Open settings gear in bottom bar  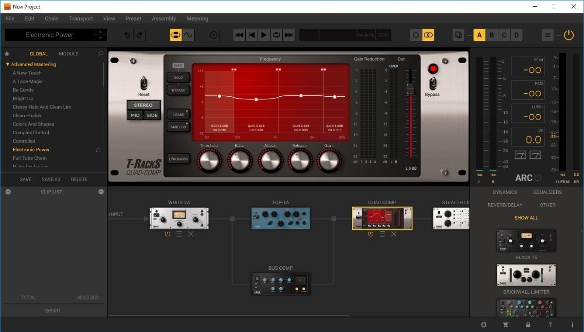[484, 325]
